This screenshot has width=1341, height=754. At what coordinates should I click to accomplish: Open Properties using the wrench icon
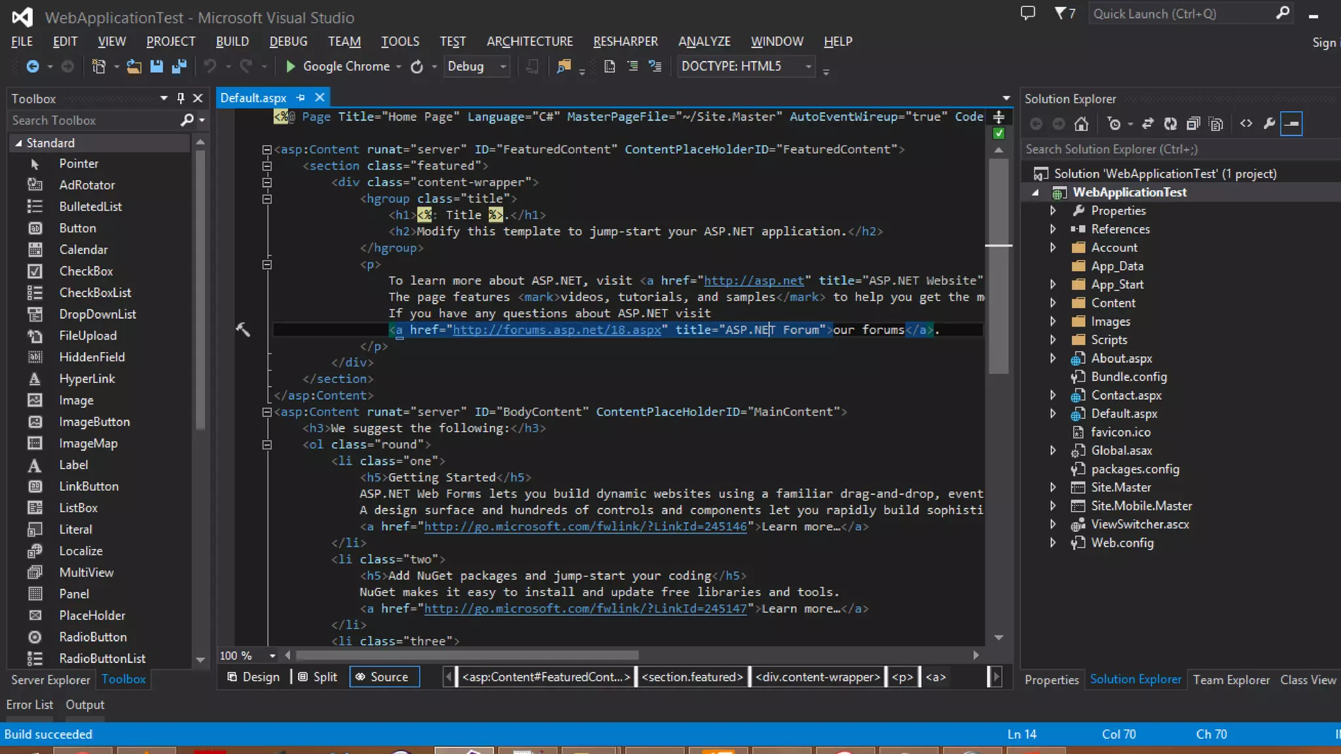point(1269,124)
